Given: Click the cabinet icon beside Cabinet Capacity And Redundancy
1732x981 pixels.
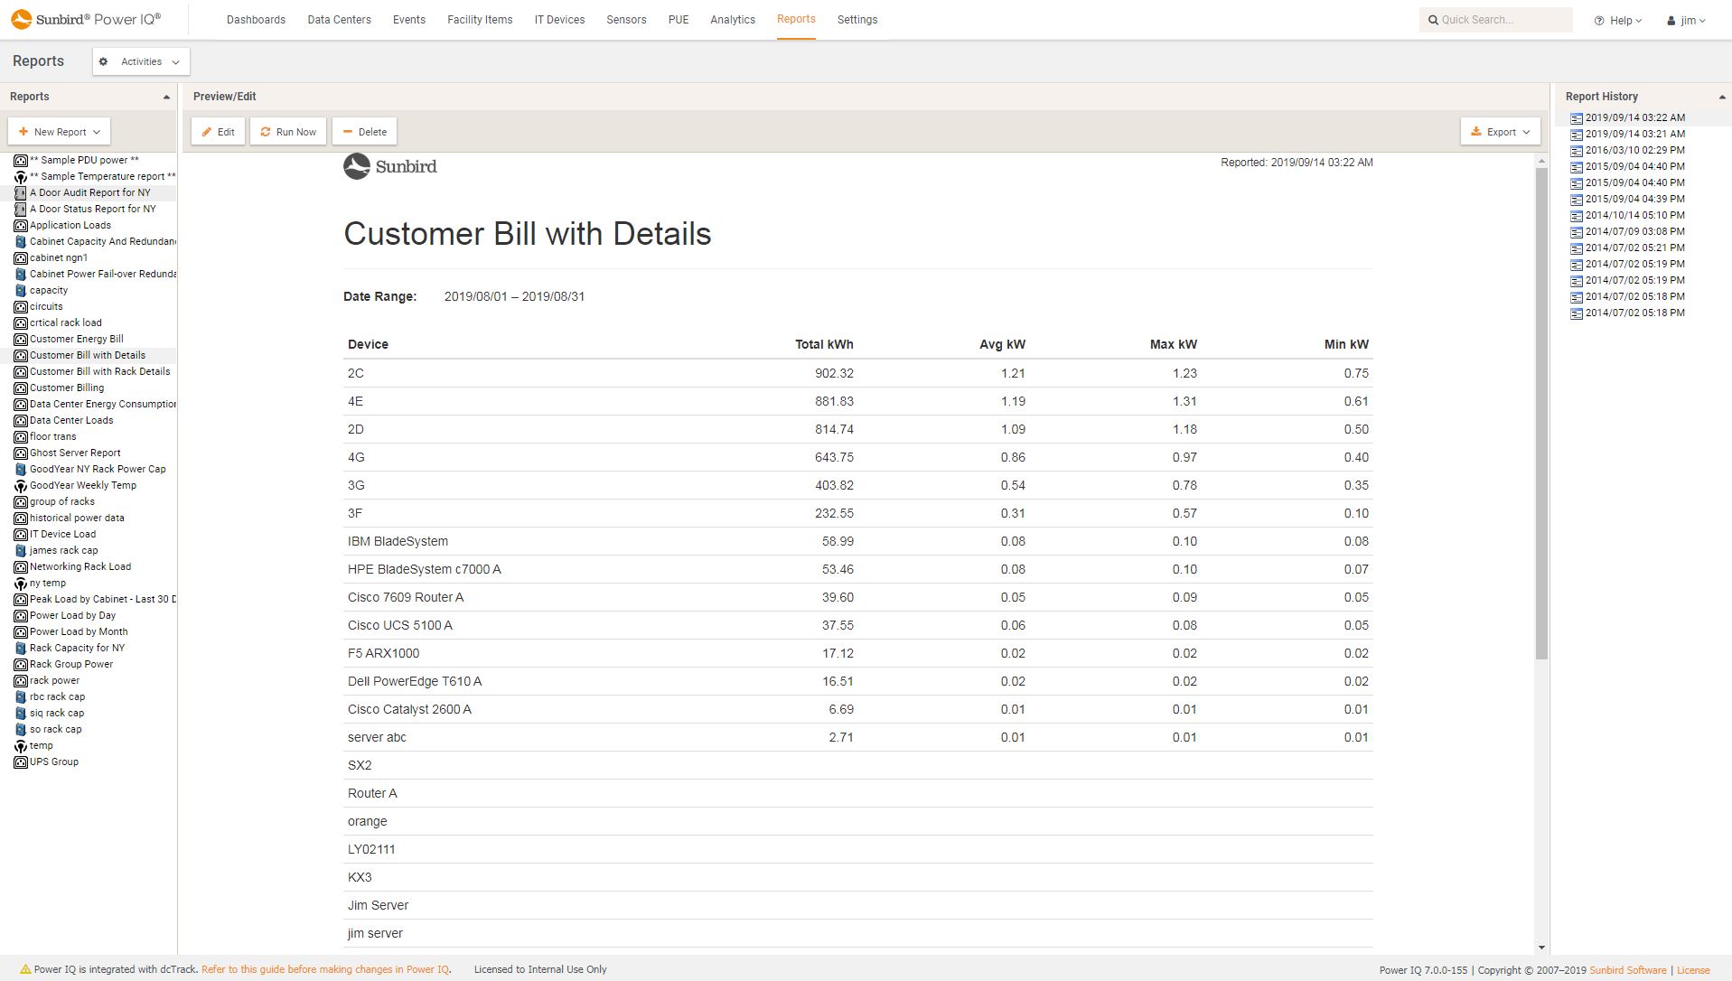Looking at the screenshot, I should pos(22,241).
